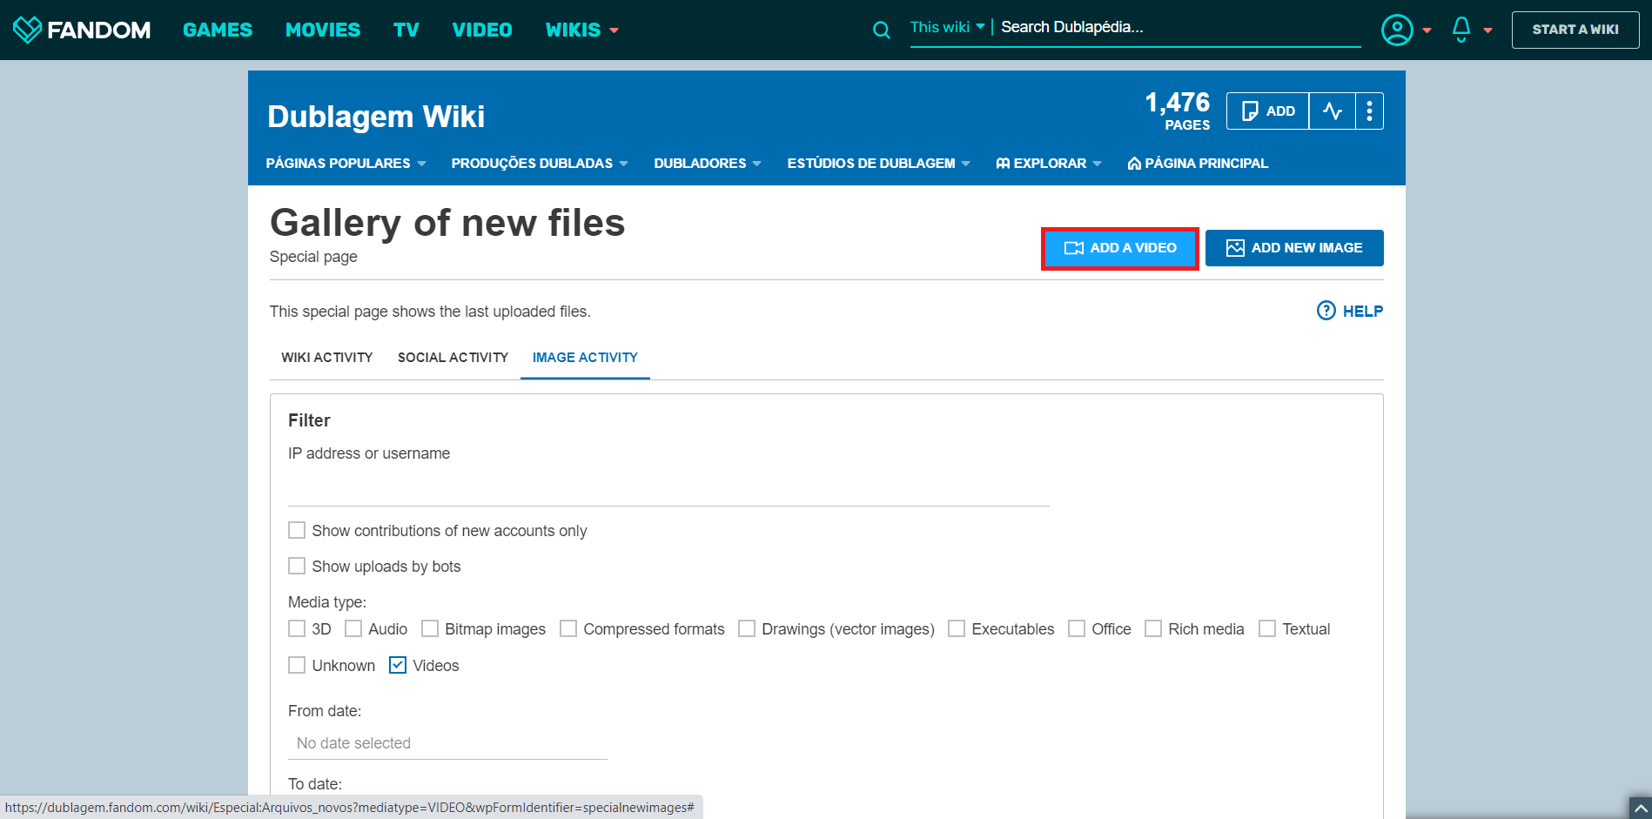Click ADD A VIDEO button
Screen dimensions: 1652x819
[x=1119, y=248]
